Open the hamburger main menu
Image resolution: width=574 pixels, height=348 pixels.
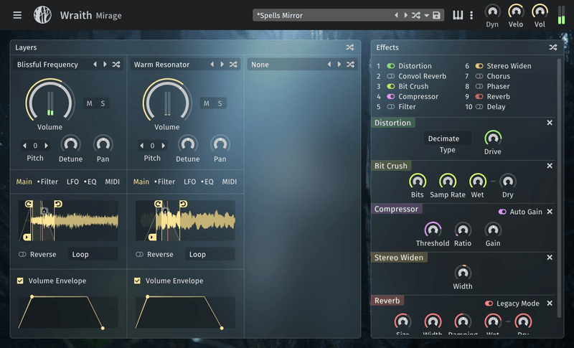tap(17, 15)
